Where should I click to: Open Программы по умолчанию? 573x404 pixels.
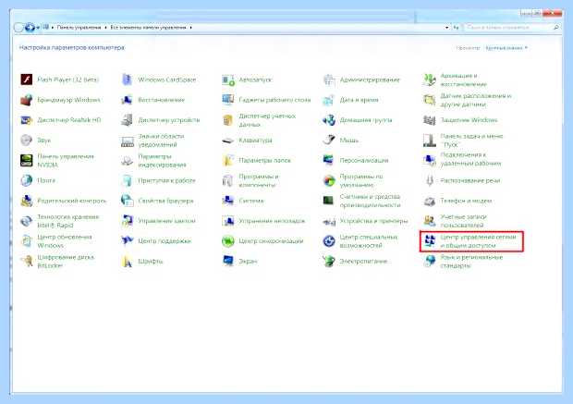[x=353, y=180]
